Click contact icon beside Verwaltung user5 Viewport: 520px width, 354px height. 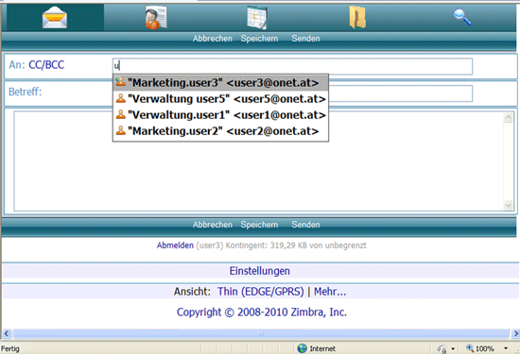click(121, 98)
